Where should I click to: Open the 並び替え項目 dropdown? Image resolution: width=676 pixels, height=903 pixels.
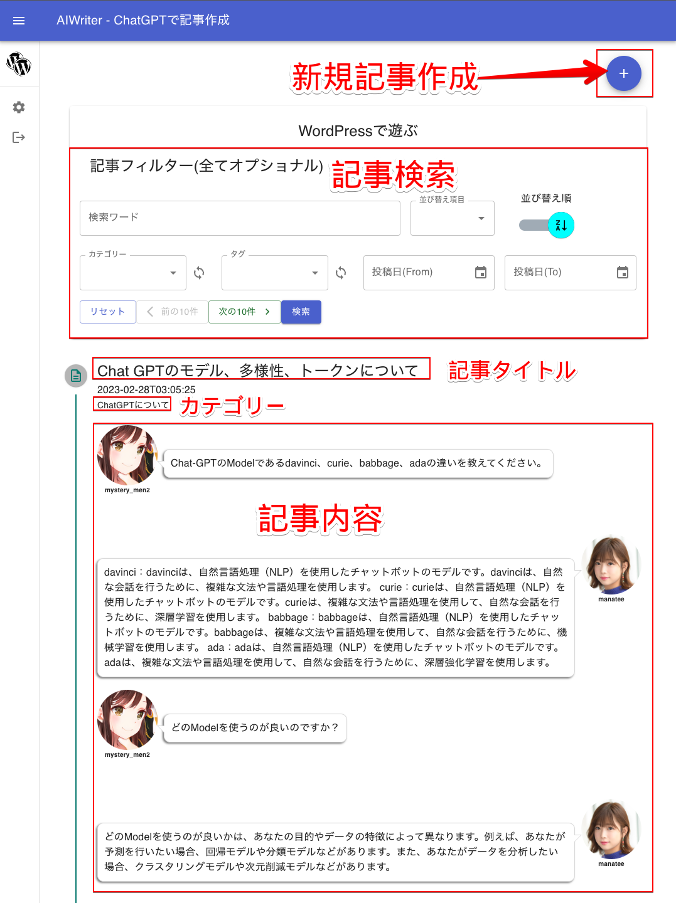[x=453, y=218]
